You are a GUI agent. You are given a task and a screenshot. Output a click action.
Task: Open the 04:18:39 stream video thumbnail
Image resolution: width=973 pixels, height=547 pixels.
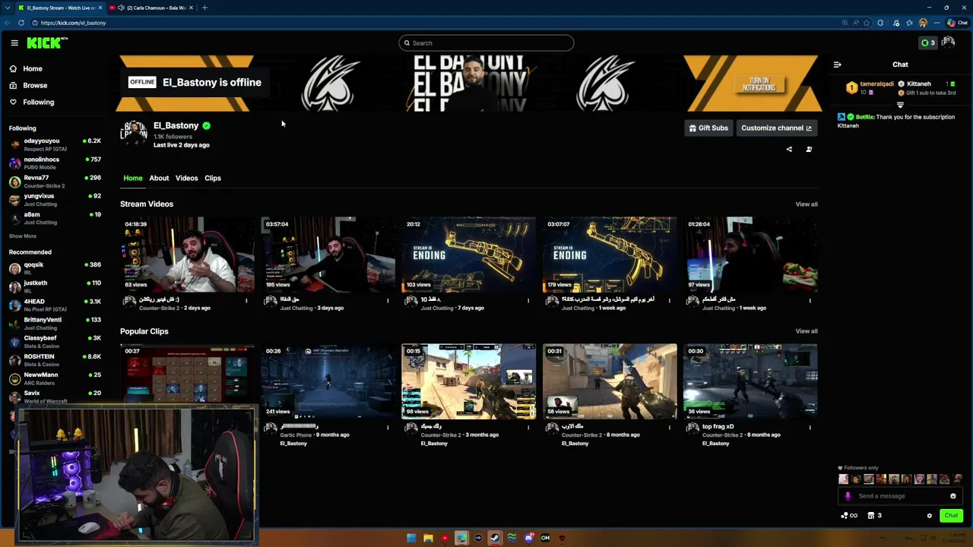(x=187, y=255)
